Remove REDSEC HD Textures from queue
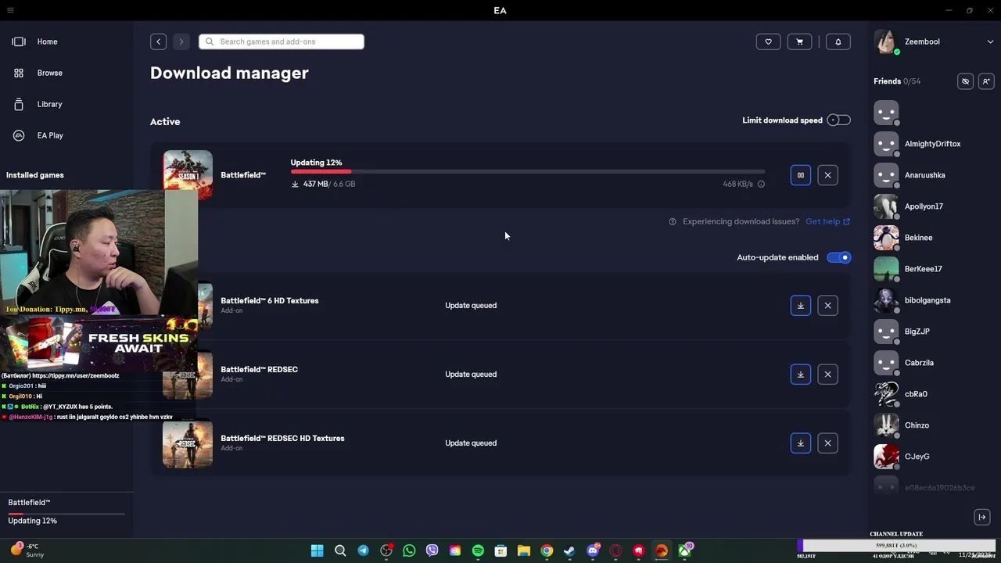 [827, 443]
